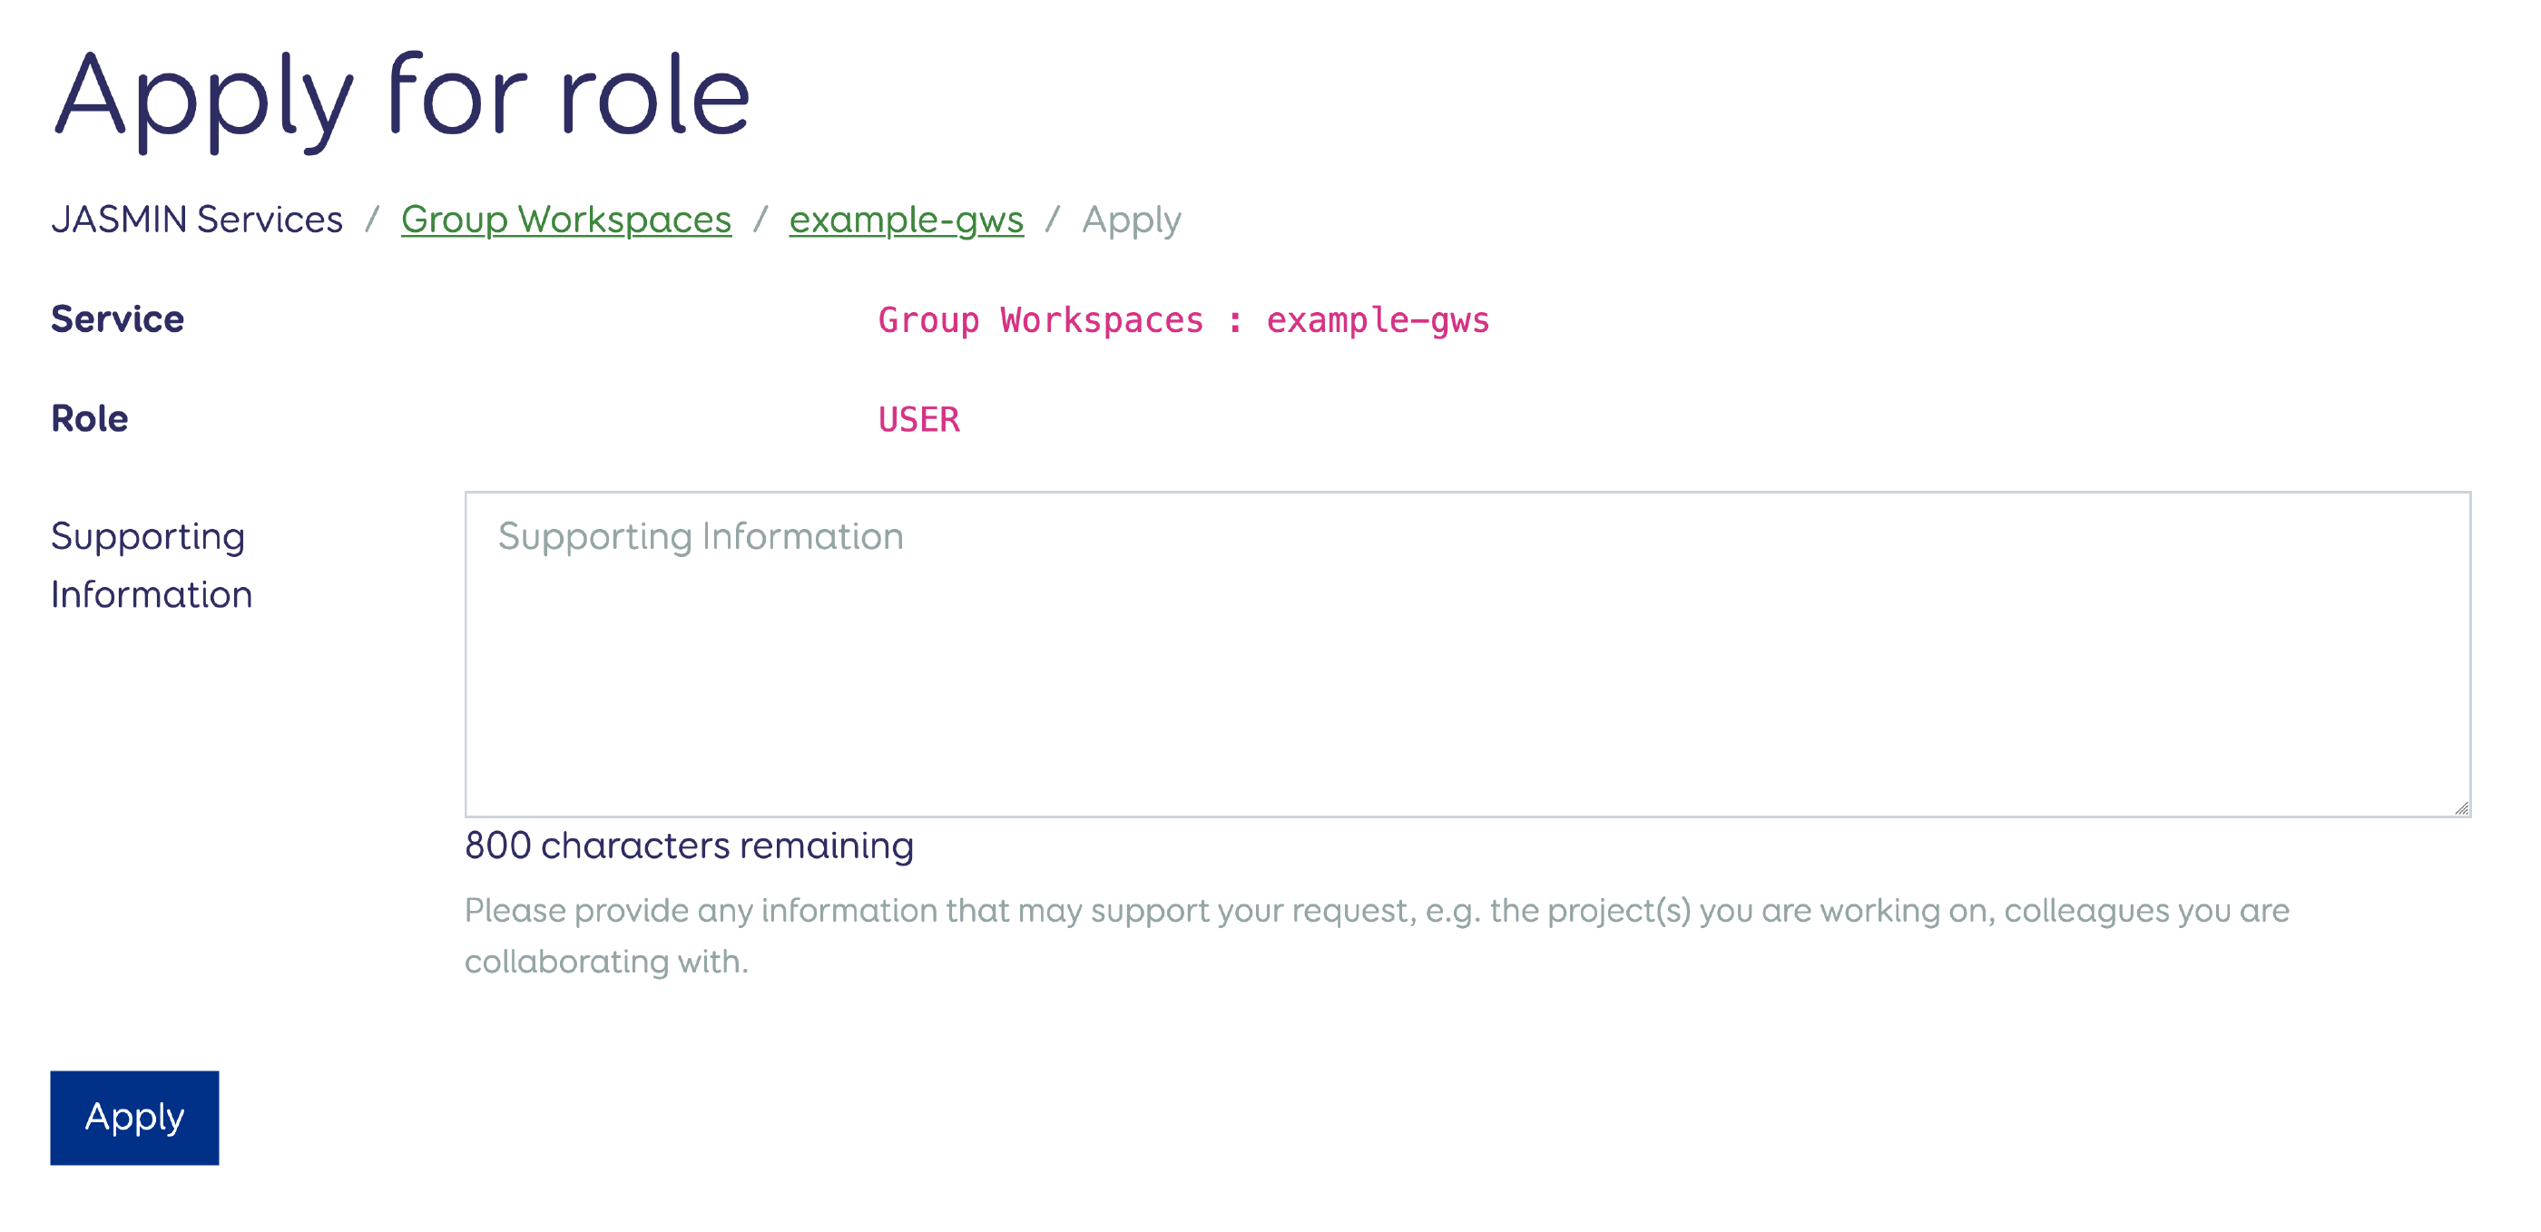The height and width of the screenshot is (1232, 2541).
Task: Click the textarea resize handle corner
Action: (x=2460, y=805)
